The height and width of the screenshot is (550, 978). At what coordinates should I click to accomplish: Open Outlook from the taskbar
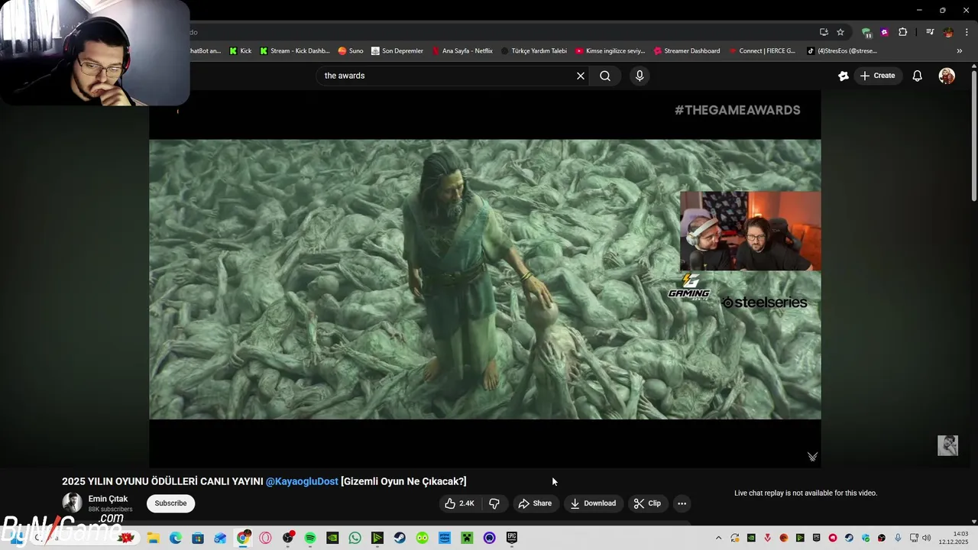(x=220, y=538)
